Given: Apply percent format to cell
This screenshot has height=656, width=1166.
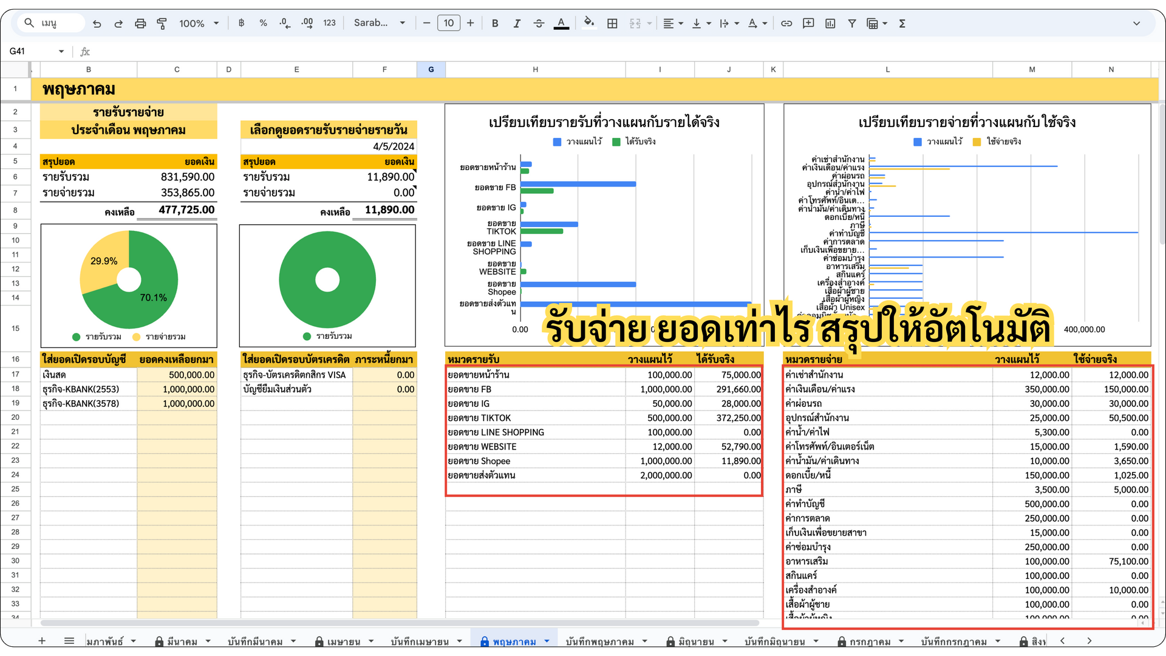Looking at the screenshot, I should (263, 23).
